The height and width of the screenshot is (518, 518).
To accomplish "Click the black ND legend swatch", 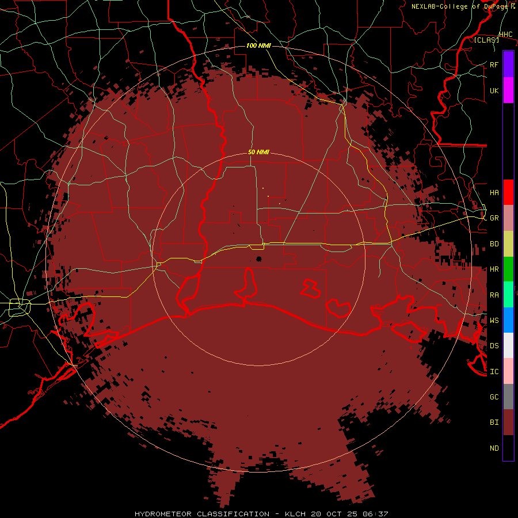I will [508, 448].
